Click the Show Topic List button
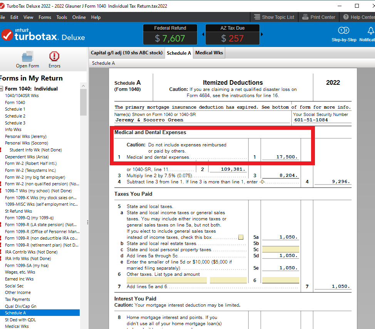375x329 pixels. (x=274, y=17)
